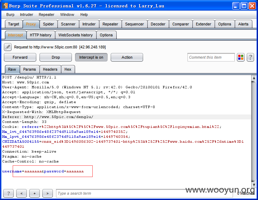Click the help question mark beside comment
The width and height of the screenshot is (258, 200).
[250, 58]
